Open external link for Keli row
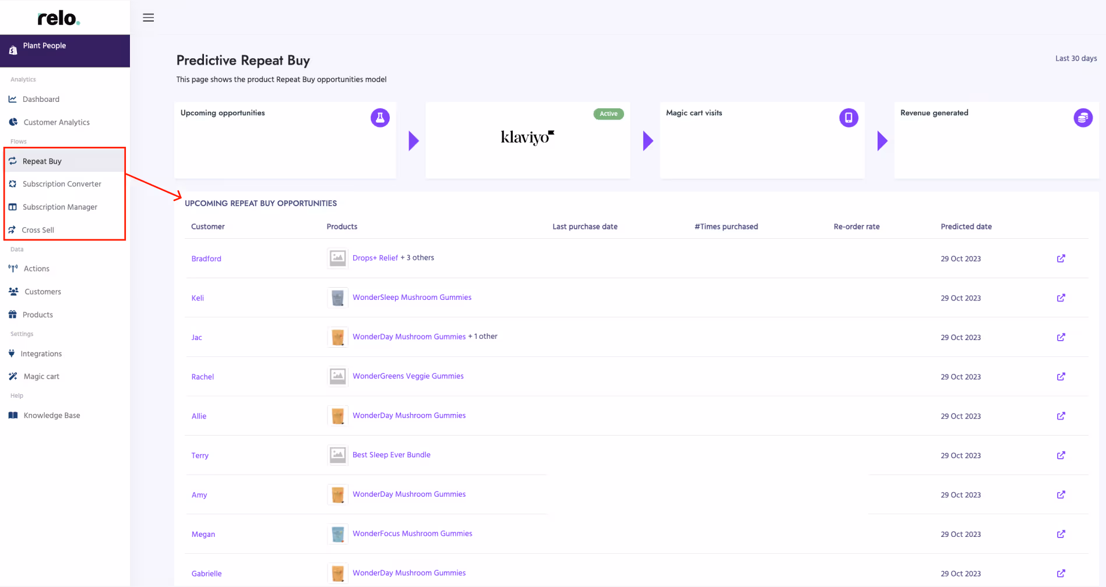This screenshot has height=587, width=1106. 1061,298
